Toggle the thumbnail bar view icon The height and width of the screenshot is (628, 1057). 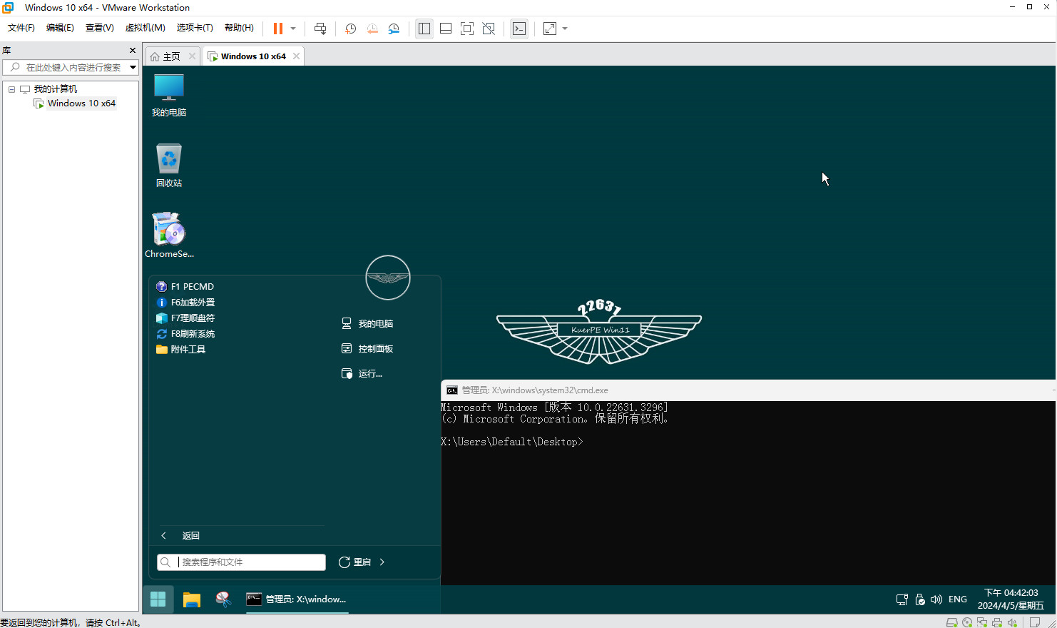[446, 29]
